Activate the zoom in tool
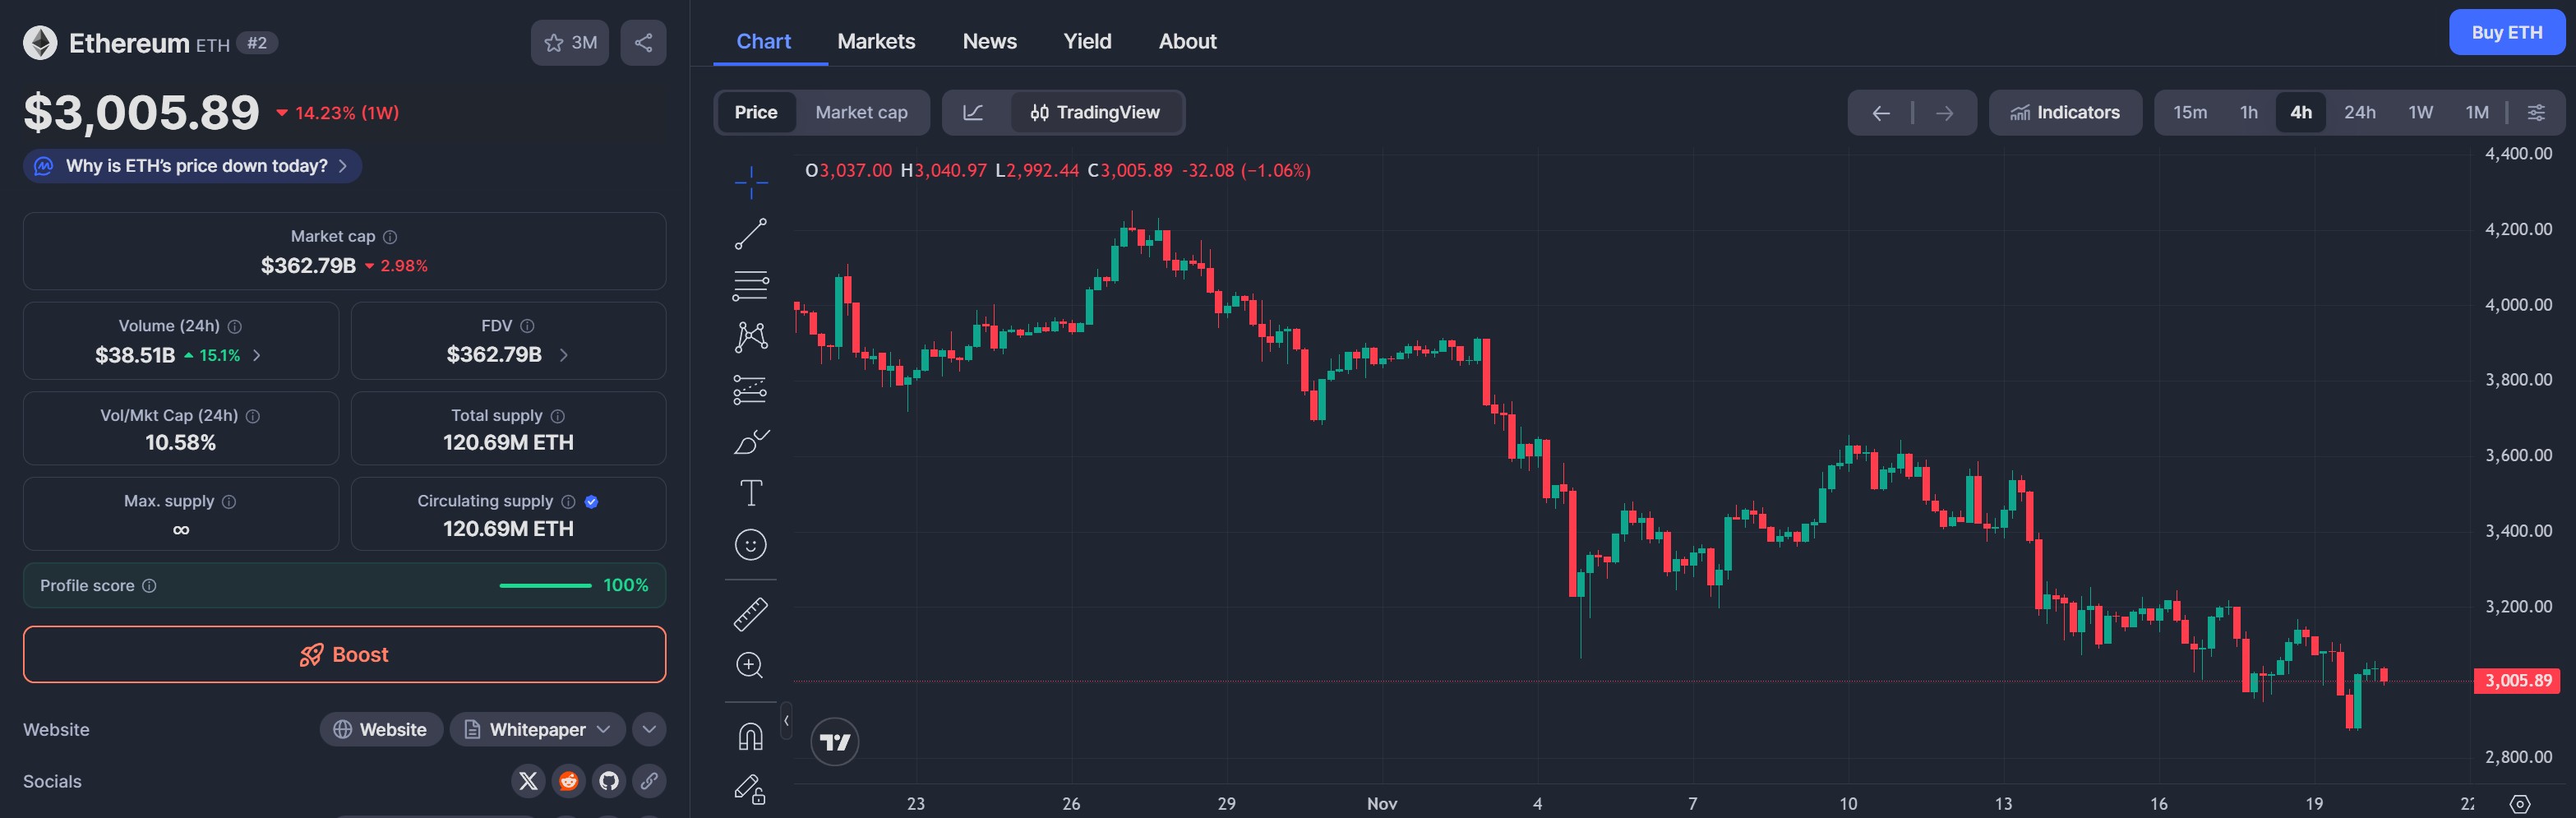The width and height of the screenshot is (2576, 818). pos(750,665)
